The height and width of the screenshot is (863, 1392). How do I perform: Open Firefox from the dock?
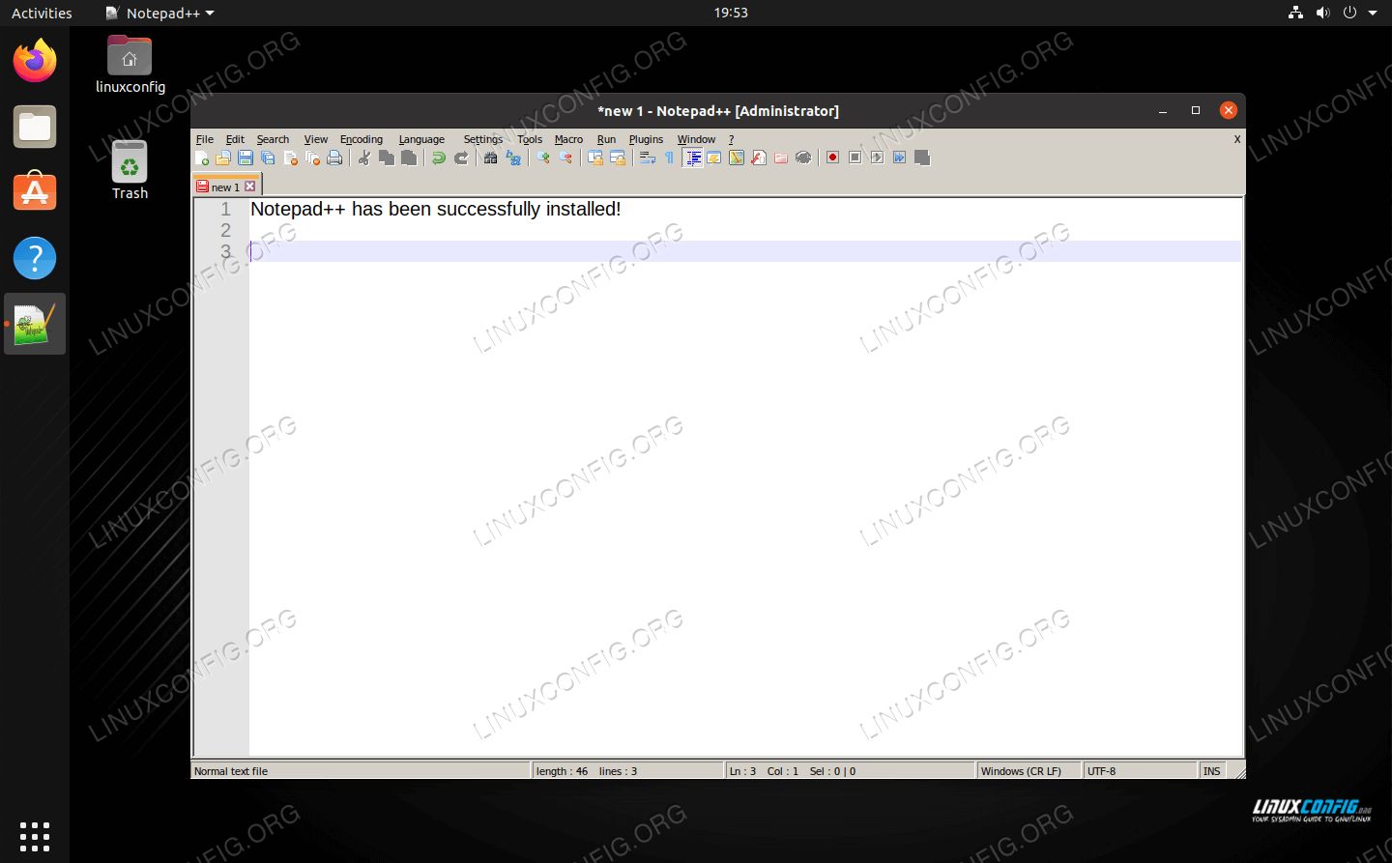(x=35, y=61)
